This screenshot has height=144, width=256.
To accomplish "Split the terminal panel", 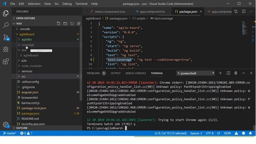I will 228,73.
